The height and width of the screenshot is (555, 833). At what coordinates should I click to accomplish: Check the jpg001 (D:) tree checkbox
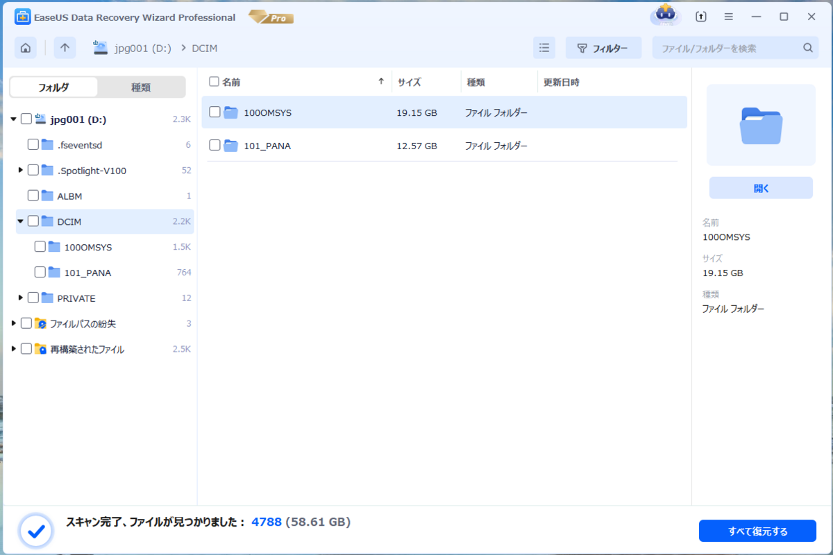click(26, 119)
